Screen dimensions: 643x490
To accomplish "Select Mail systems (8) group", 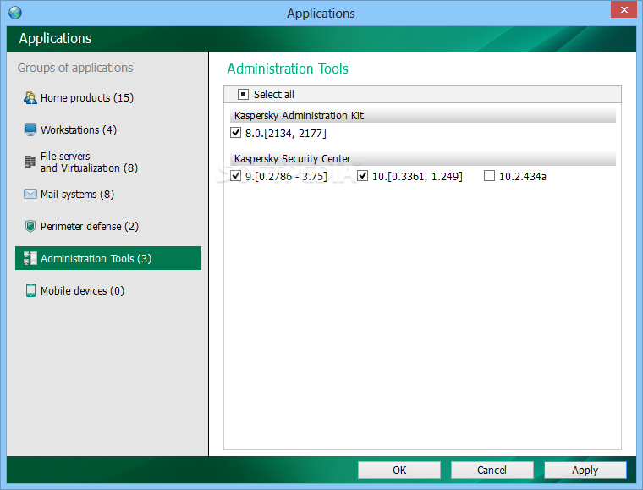I will 107,194.
